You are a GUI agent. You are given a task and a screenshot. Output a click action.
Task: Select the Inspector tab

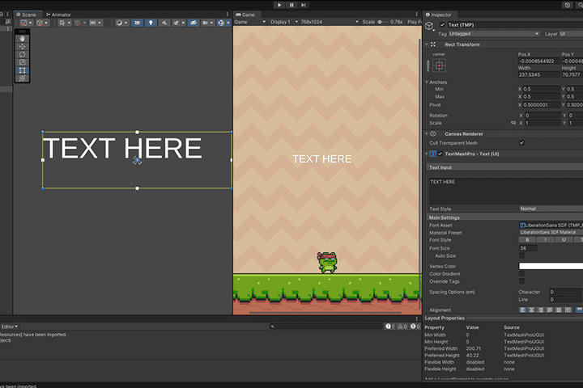[x=439, y=15]
